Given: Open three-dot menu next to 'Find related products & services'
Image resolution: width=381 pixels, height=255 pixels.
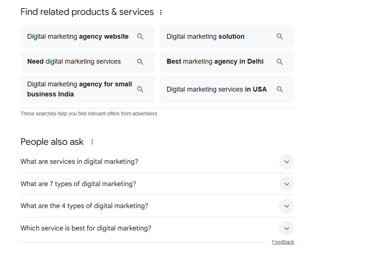Looking at the screenshot, I should point(161,12).
